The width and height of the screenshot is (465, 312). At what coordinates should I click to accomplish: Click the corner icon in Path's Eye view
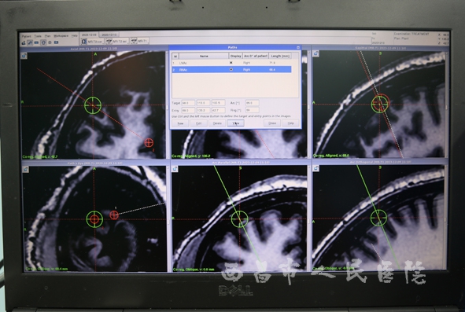25,169
